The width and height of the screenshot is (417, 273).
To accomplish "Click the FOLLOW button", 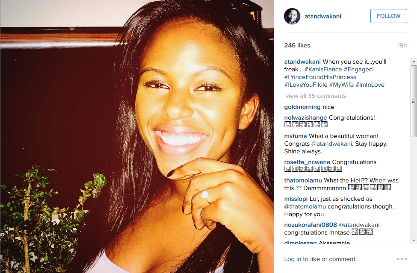I will (x=388, y=16).
